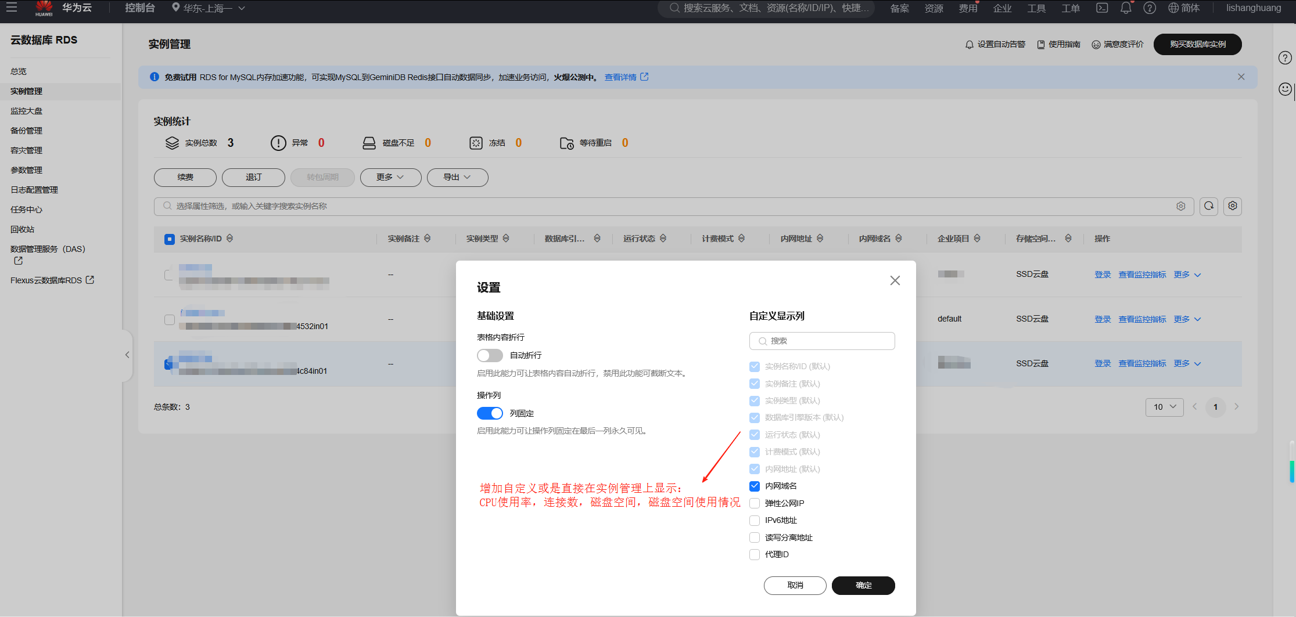Viewport: 1296px width, 617px height.
Task: Click the refresh icon beside the search bar
Action: tap(1209, 206)
